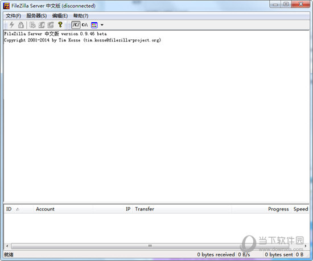313x261 pixels.
Task: Sort by the Speed column header
Action: coord(300,209)
